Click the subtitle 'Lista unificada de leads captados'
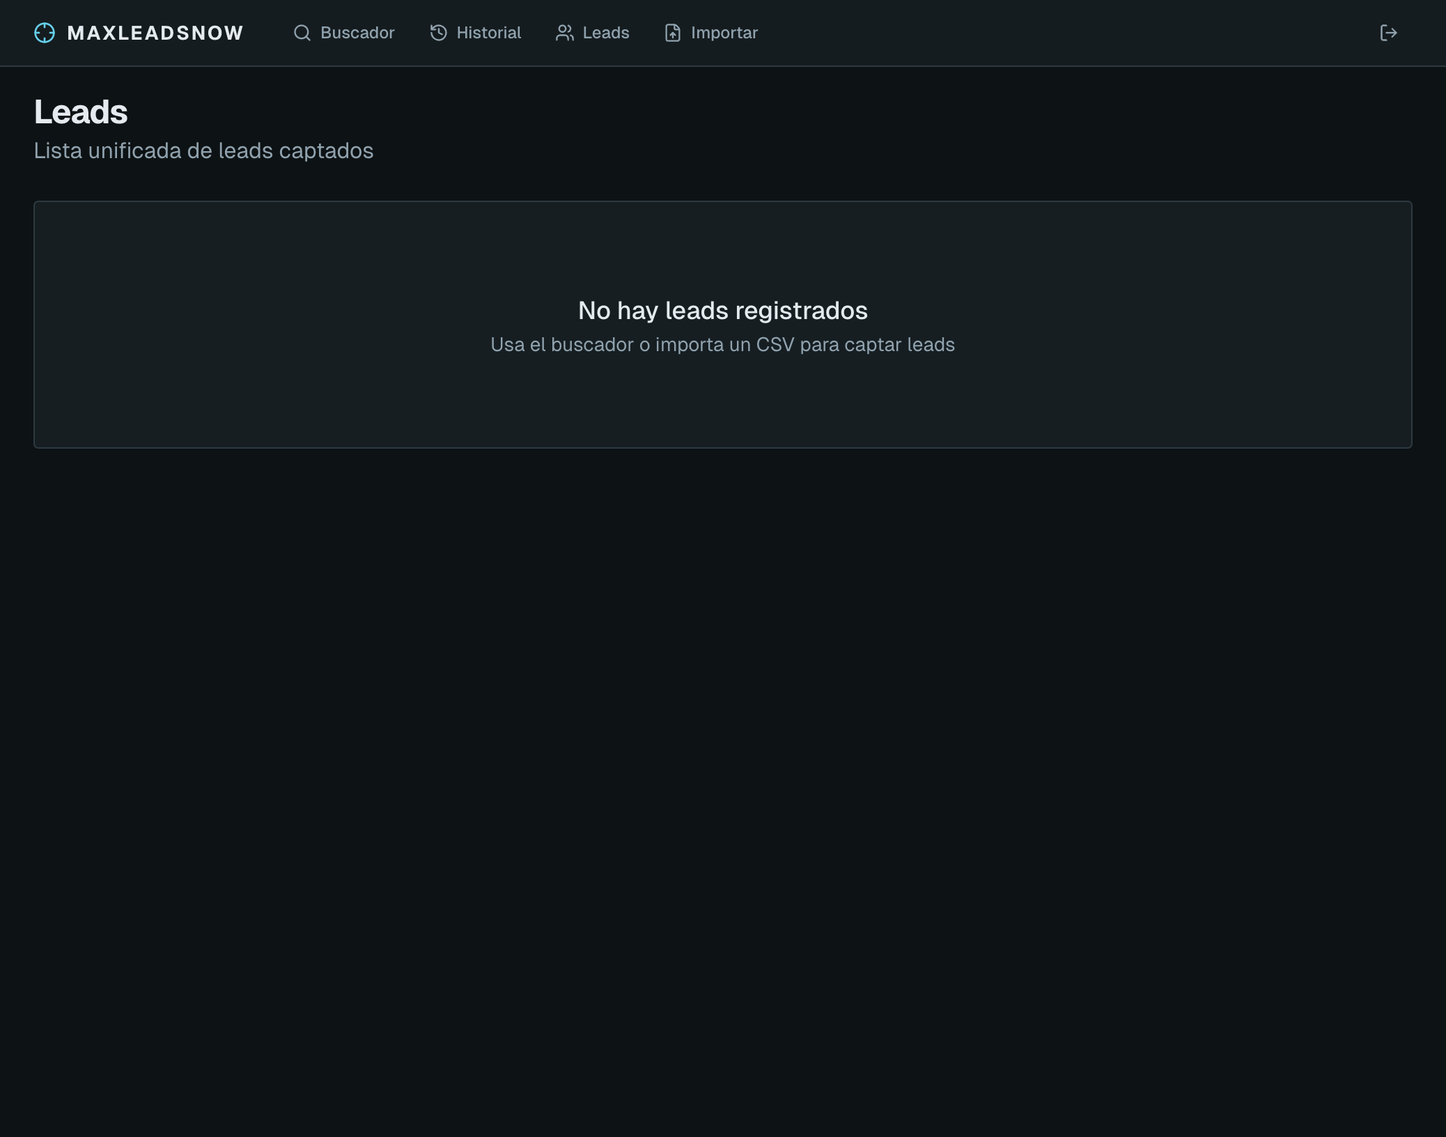This screenshot has height=1137, width=1446. pos(203,150)
